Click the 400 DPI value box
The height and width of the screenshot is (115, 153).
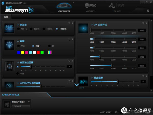tap(142, 30)
